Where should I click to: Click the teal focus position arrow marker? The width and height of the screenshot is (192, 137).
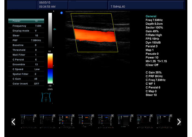click(55, 29)
